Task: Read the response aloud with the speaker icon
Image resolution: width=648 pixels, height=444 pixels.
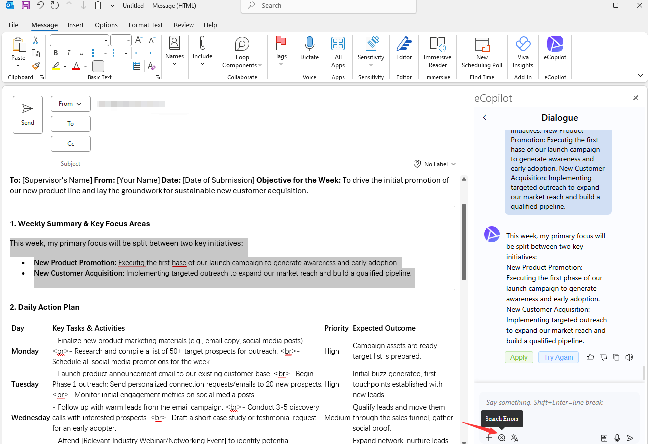Action: coord(629,357)
